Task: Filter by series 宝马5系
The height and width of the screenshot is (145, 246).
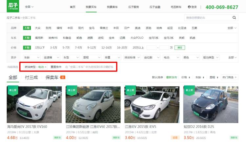Action: coord(154,38)
